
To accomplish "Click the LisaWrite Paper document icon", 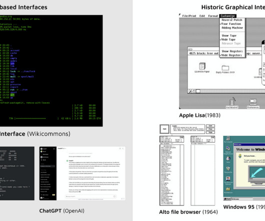I will 202,67.
